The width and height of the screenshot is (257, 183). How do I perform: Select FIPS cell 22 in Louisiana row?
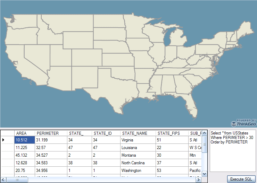(172, 148)
